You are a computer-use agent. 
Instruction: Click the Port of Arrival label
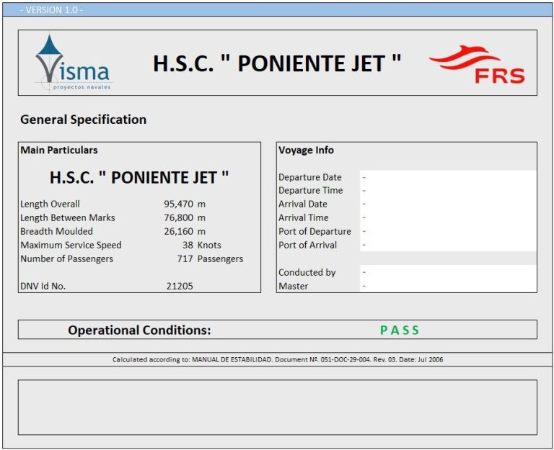pos(308,245)
